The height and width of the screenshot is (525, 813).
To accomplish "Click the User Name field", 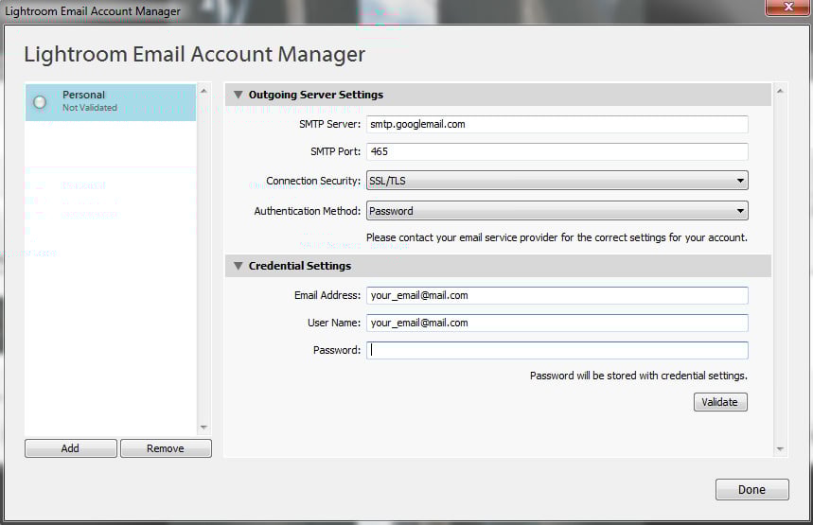I will pos(557,323).
